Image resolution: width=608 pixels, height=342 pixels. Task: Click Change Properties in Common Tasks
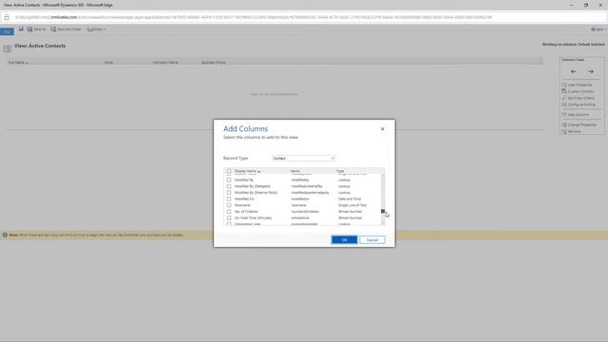pos(579,124)
